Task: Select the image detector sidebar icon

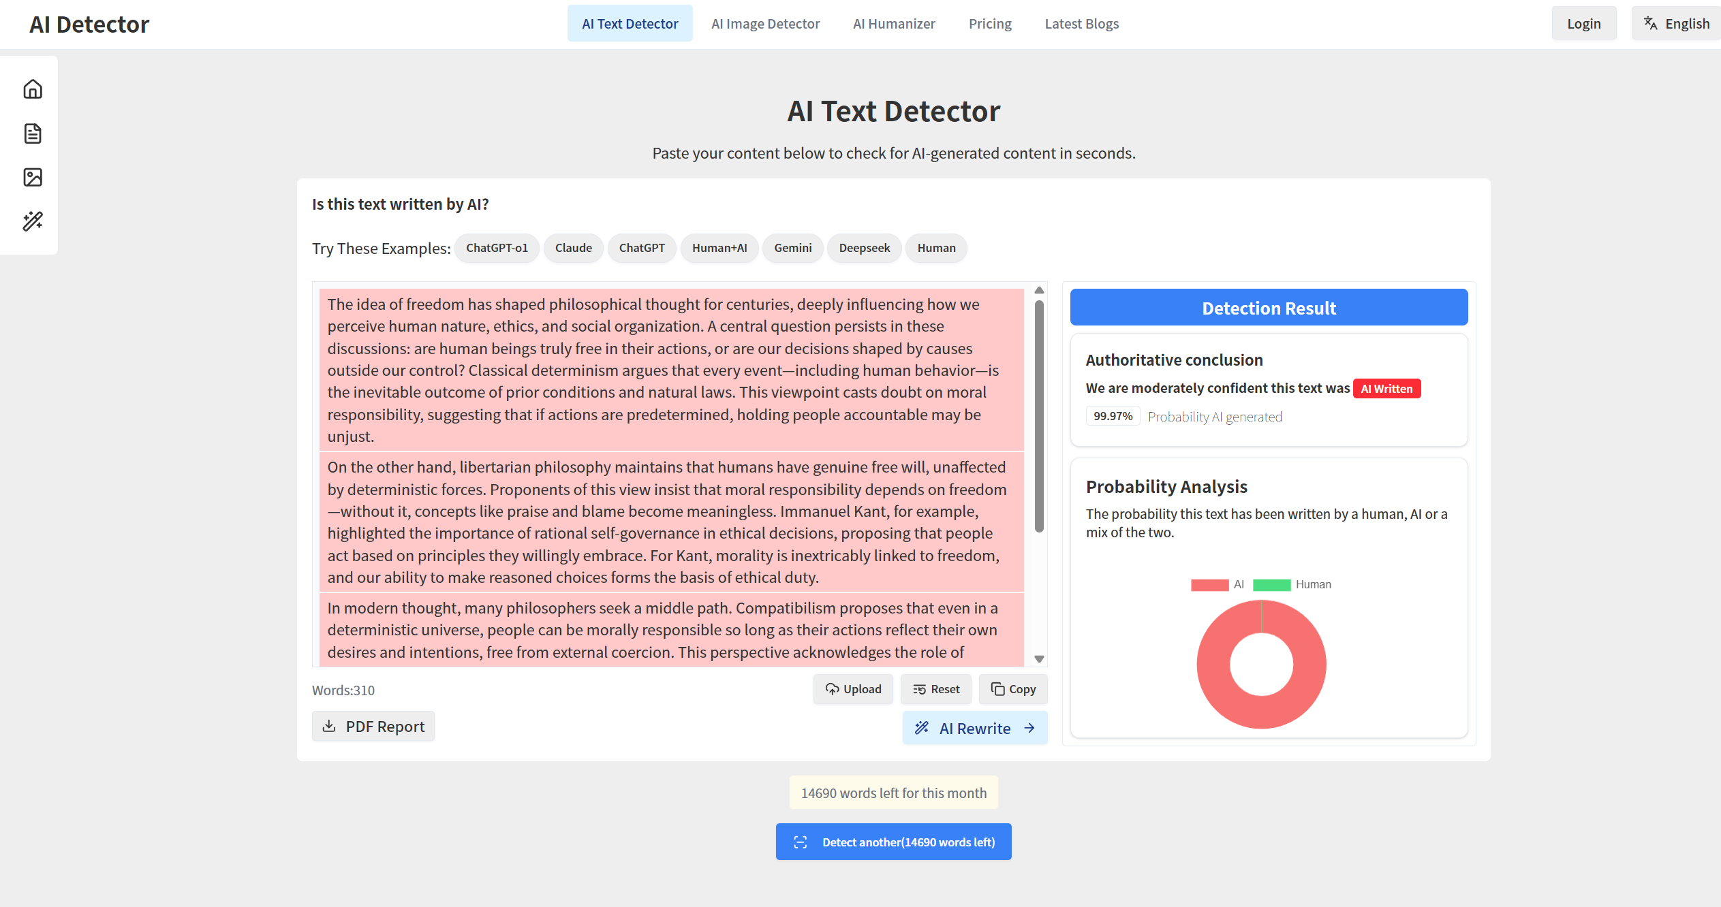Action: tap(33, 177)
